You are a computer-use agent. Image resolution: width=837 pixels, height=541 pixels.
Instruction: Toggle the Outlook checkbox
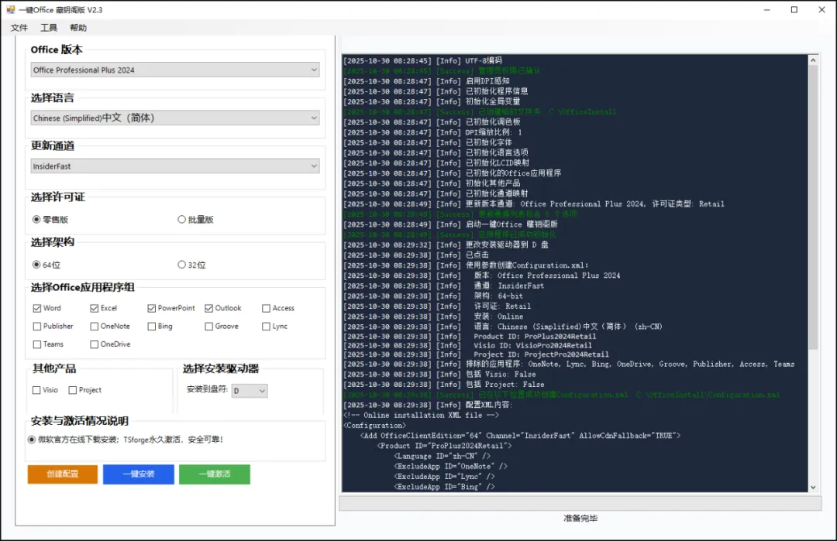point(208,308)
